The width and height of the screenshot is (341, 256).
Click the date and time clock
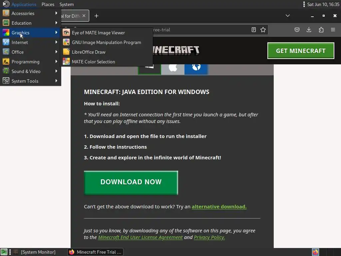[x=323, y=4]
